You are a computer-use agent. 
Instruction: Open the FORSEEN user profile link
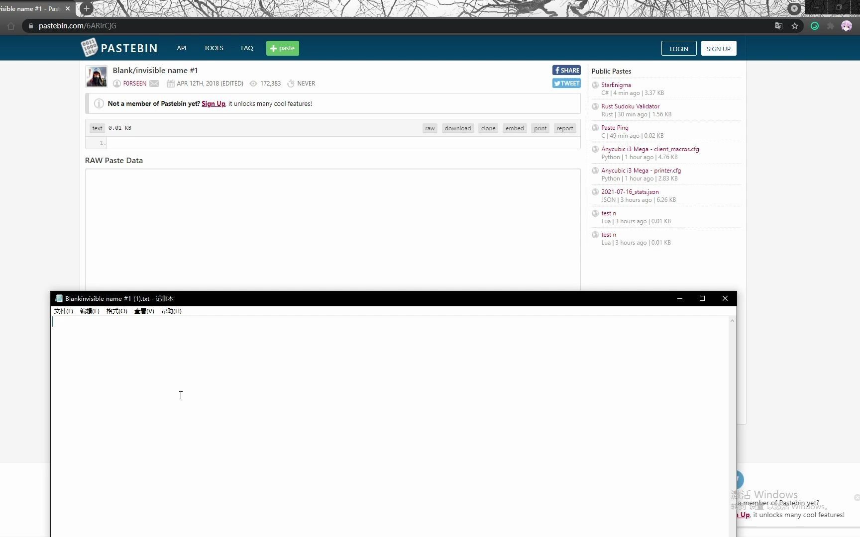tap(135, 84)
